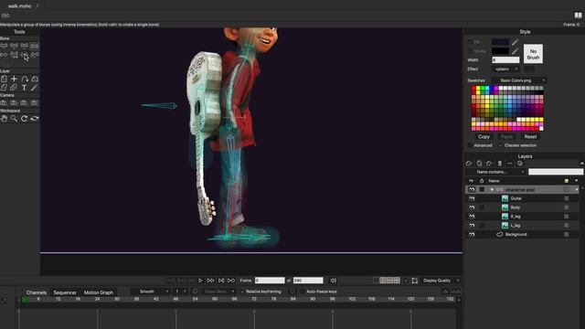The image size is (585, 329).
Task: Click the current Frame number field
Action: [270, 281]
